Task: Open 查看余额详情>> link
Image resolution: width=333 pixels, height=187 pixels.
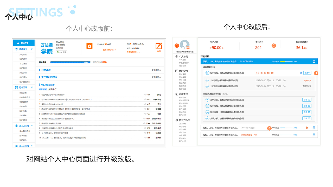Action: [109, 50]
